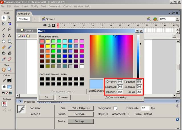182x130 pixels.
Task: Open the Edit Symbols icon
Action: [x=155, y=19]
